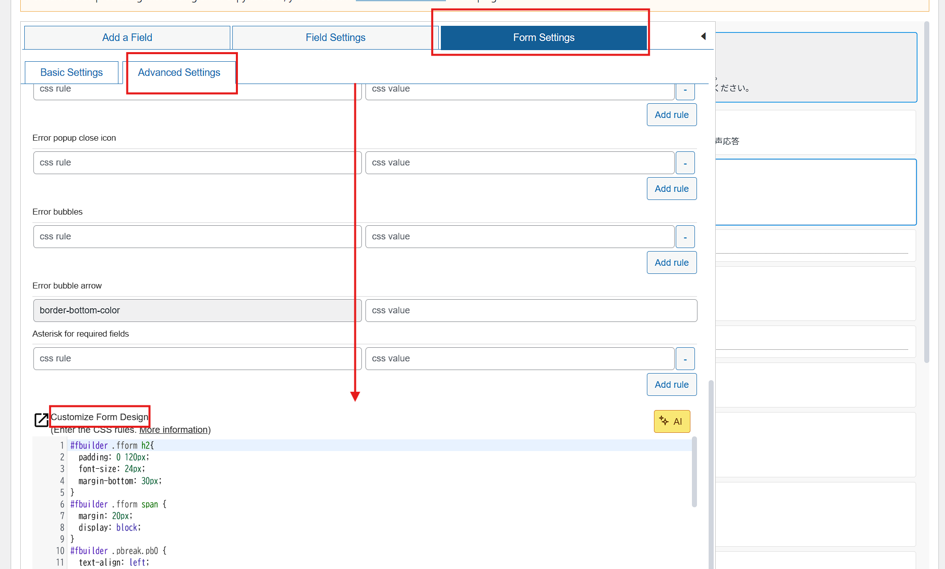Select the Form Settings tab
The width and height of the screenshot is (945, 569).
544,37
